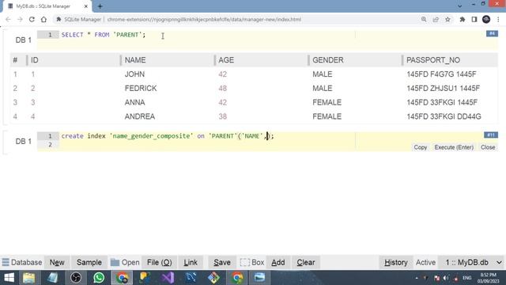Toggle the browser side panel icon
506x285 pixels.
tap(474, 19)
